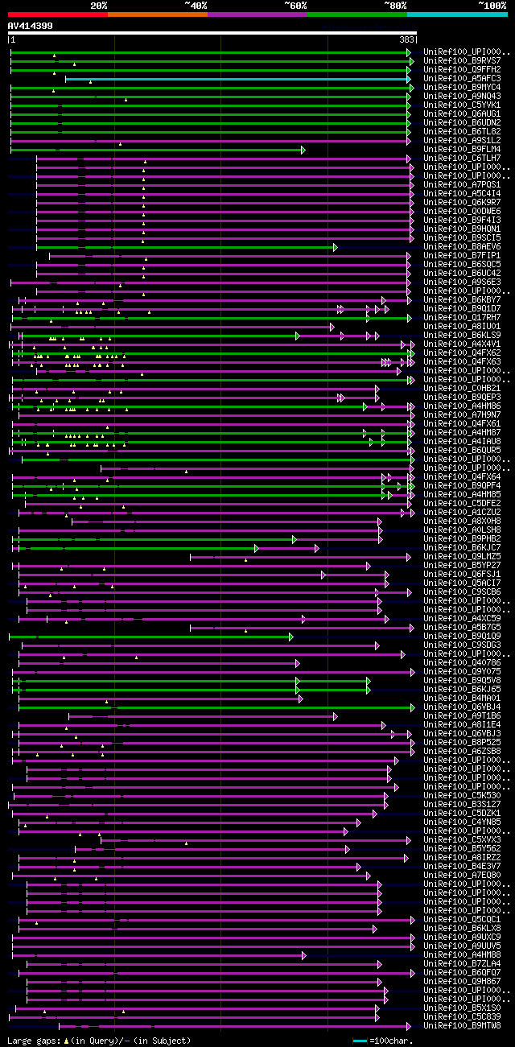The height and width of the screenshot is (1047, 515).
Task: Click the query end position 383
Action: tap(406, 39)
